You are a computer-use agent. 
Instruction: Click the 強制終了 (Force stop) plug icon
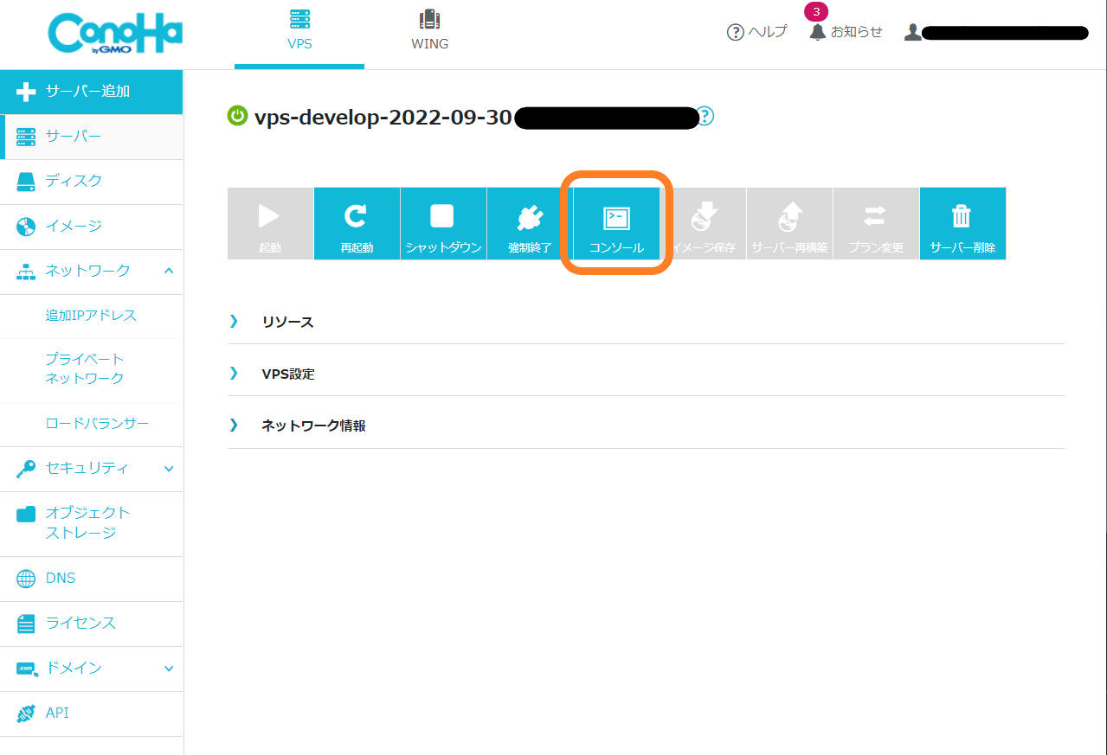pyautogui.click(x=530, y=218)
